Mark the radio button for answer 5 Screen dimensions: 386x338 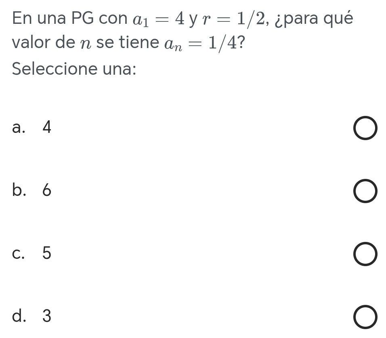[x=366, y=255]
